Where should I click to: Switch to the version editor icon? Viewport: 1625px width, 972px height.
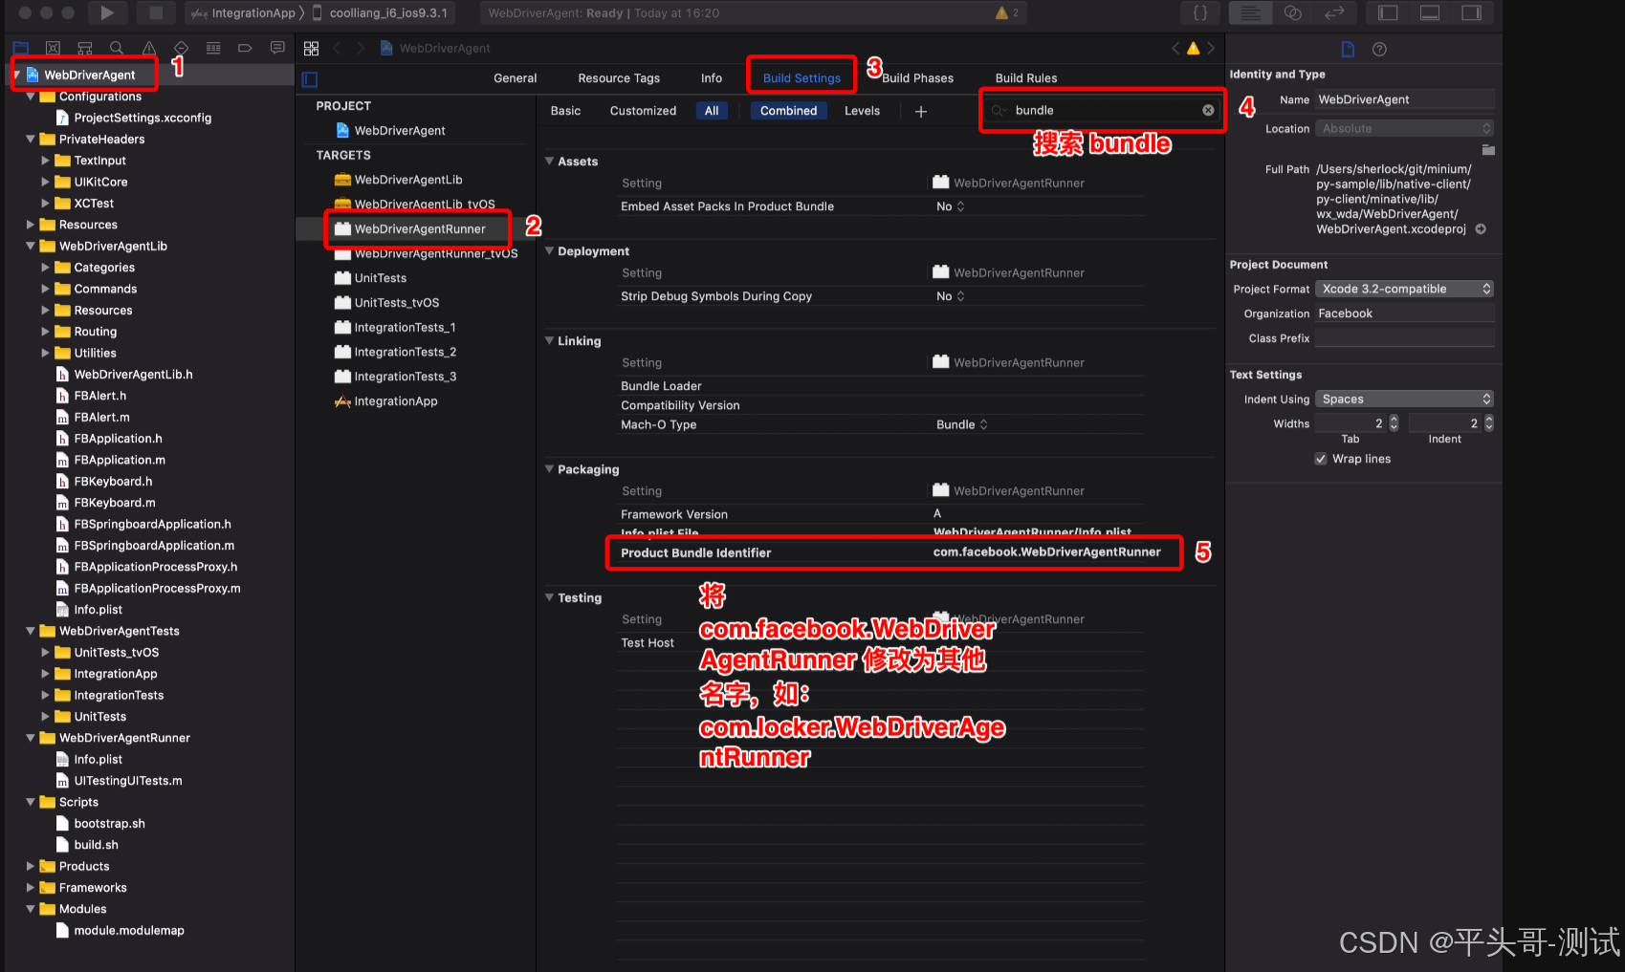1334,12
